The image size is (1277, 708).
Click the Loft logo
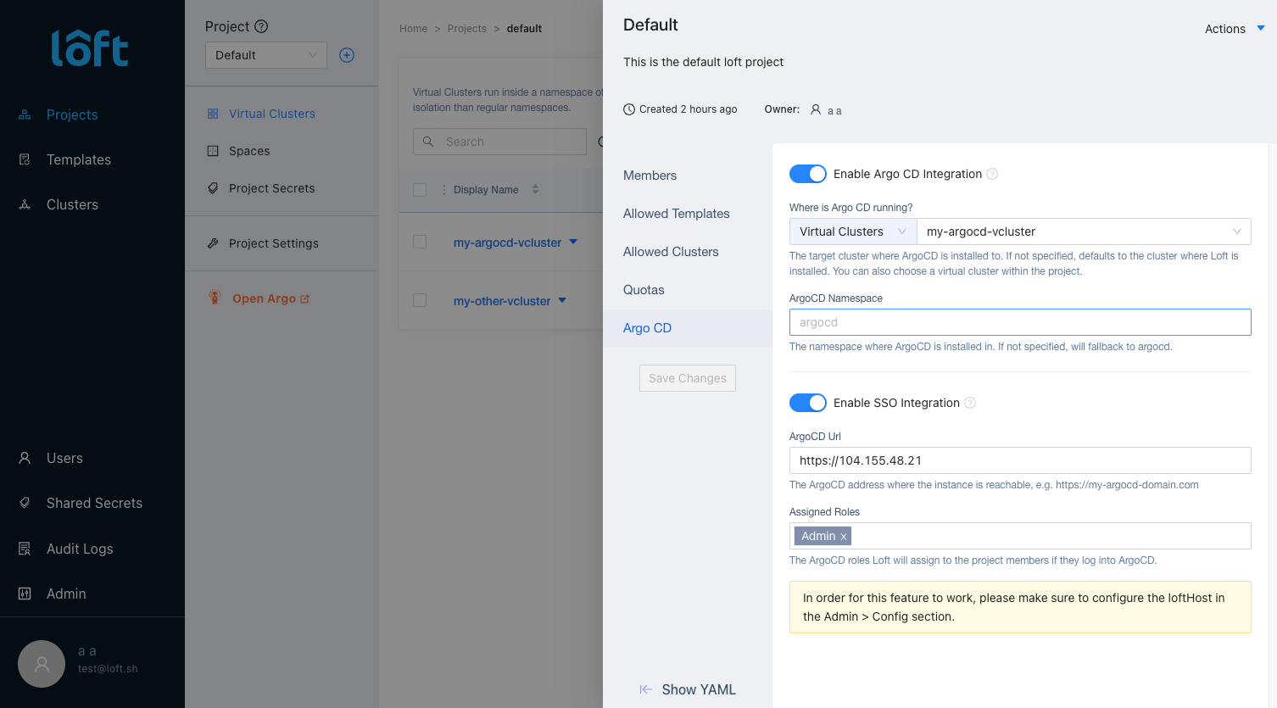(90, 49)
